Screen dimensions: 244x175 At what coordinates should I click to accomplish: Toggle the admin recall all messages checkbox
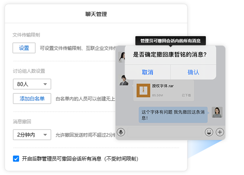[16, 158]
